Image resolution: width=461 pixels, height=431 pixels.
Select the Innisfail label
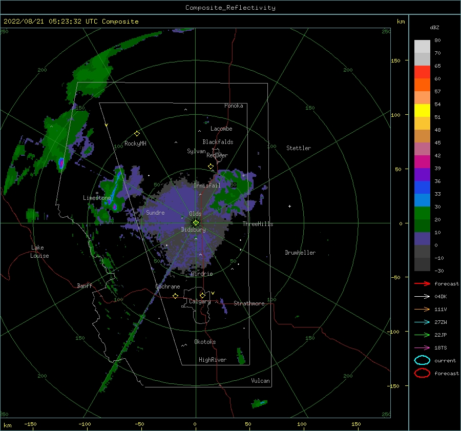tap(207, 186)
